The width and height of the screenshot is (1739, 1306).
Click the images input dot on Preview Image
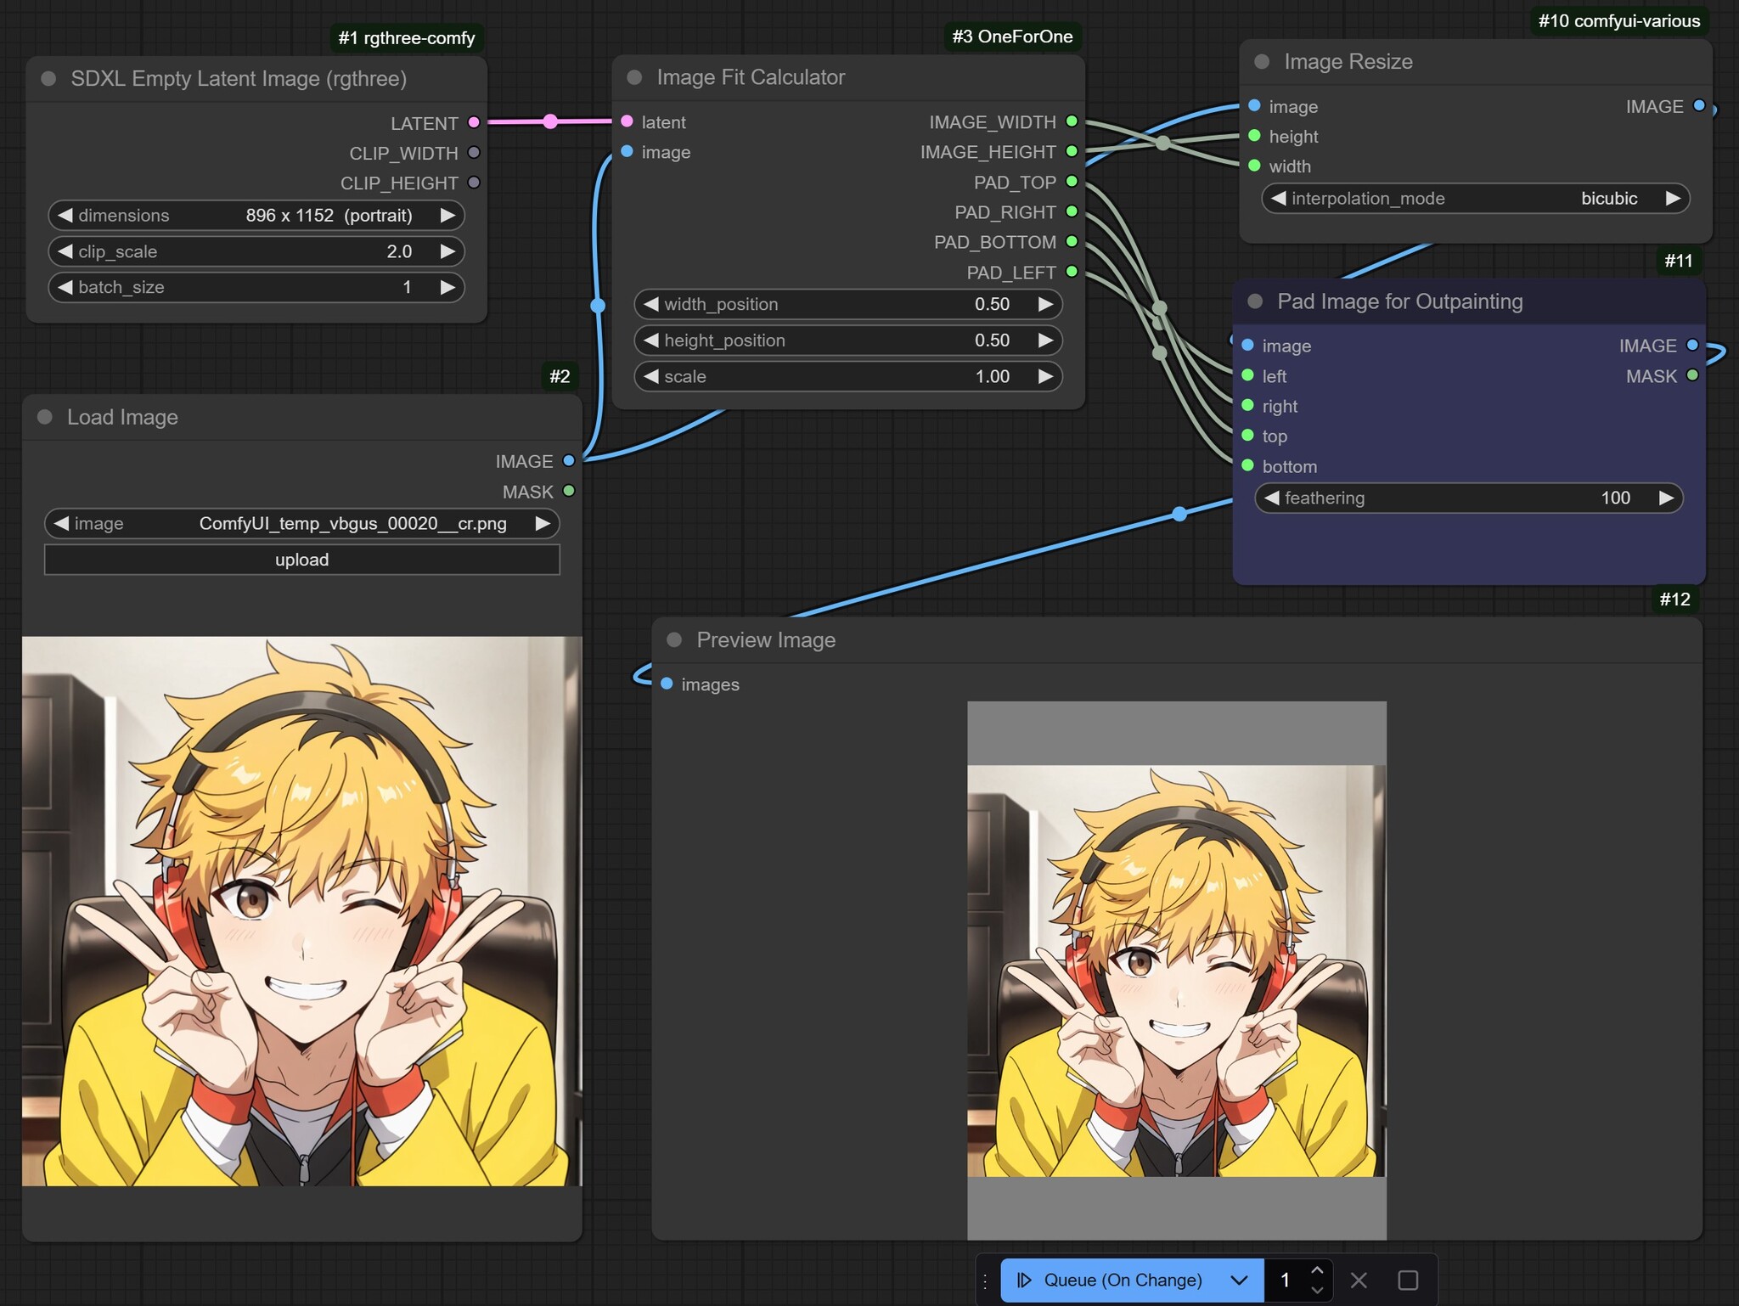[667, 684]
